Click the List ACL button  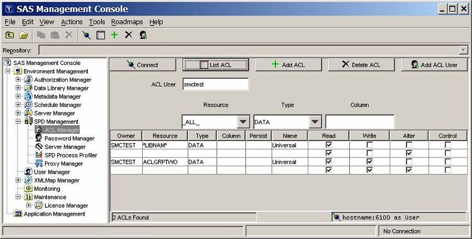coord(215,65)
